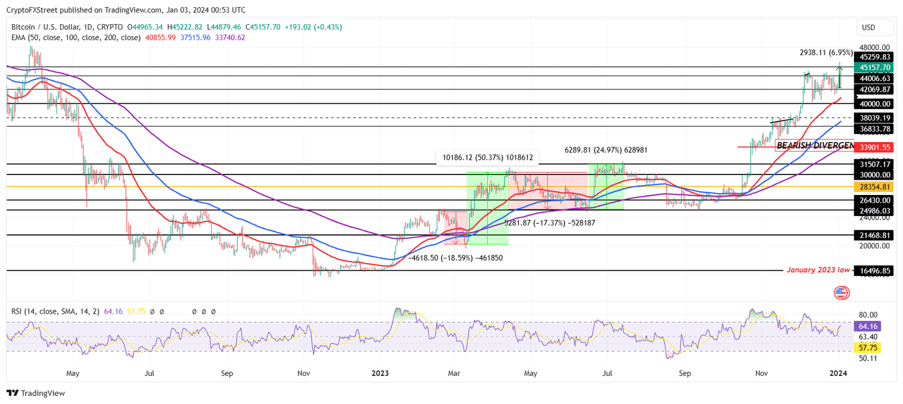Open the Bitcoin / U.S. Dollar symbol picker
Screen dimensions: 903x404
(x=45, y=27)
